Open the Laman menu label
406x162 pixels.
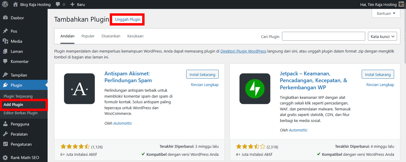(x=17, y=51)
